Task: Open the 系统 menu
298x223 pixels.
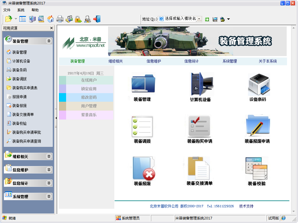Action: point(21,10)
